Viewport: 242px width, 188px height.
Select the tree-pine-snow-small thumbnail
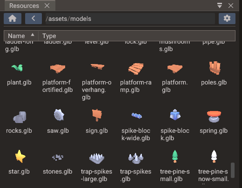point(214,156)
